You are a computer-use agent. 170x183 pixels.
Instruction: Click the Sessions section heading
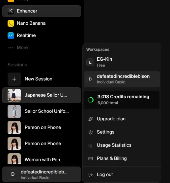point(17,65)
